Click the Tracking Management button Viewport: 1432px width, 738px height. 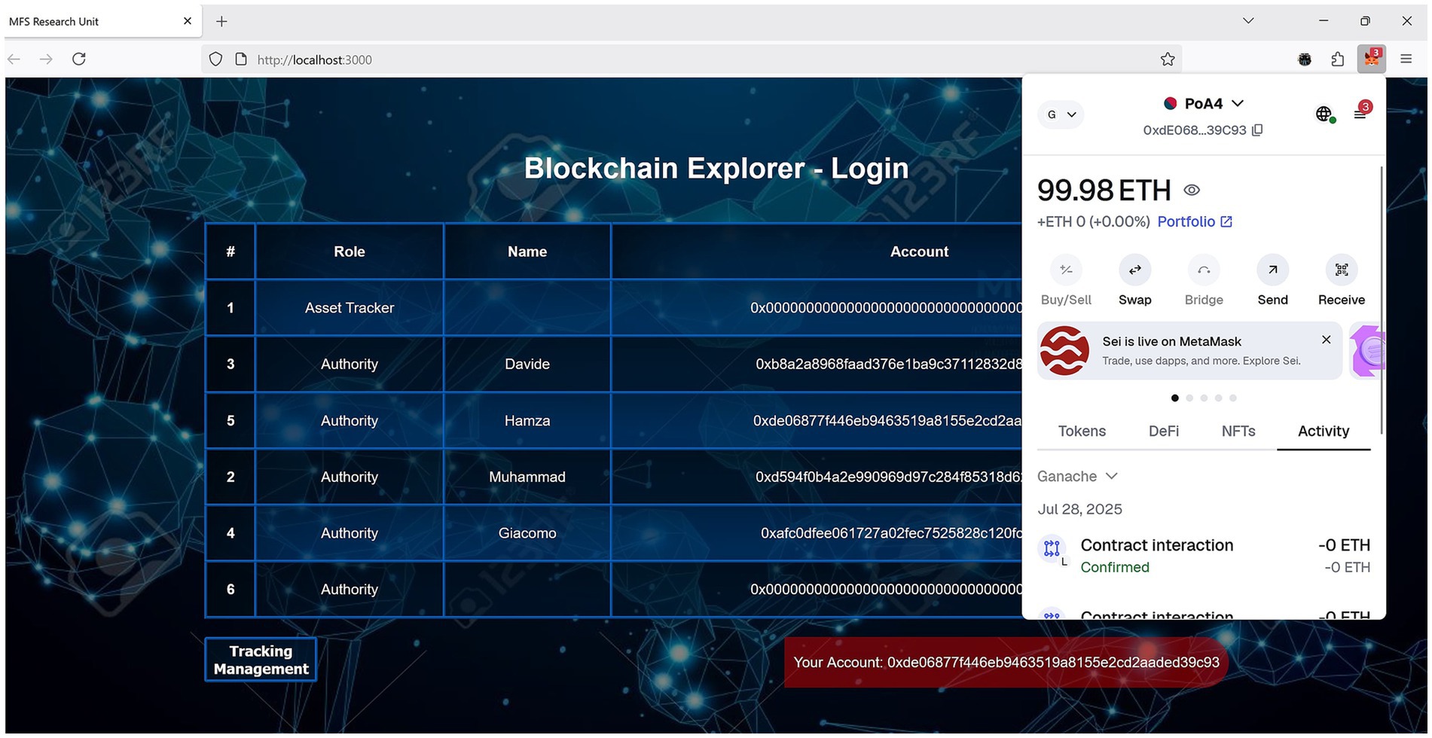point(260,659)
